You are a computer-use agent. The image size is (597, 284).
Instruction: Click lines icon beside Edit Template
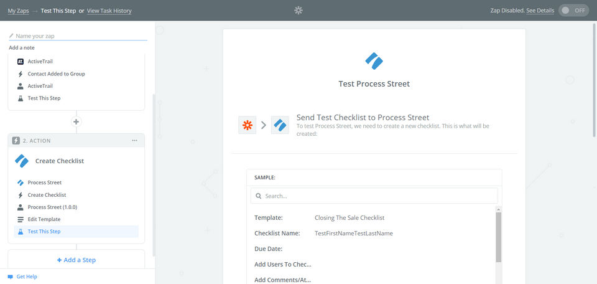(x=21, y=220)
